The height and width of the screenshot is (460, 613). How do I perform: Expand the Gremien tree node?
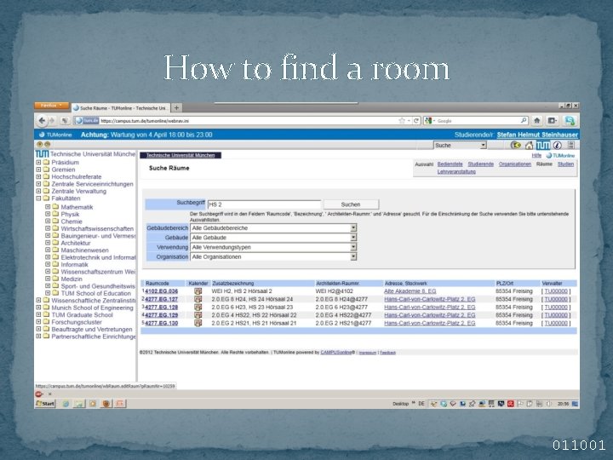[x=38, y=170]
